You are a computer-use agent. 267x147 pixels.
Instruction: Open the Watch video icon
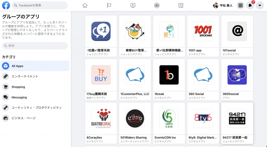[x=133, y=5]
